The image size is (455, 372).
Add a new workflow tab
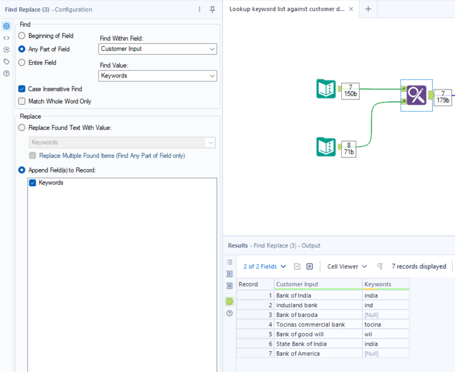[368, 9]
